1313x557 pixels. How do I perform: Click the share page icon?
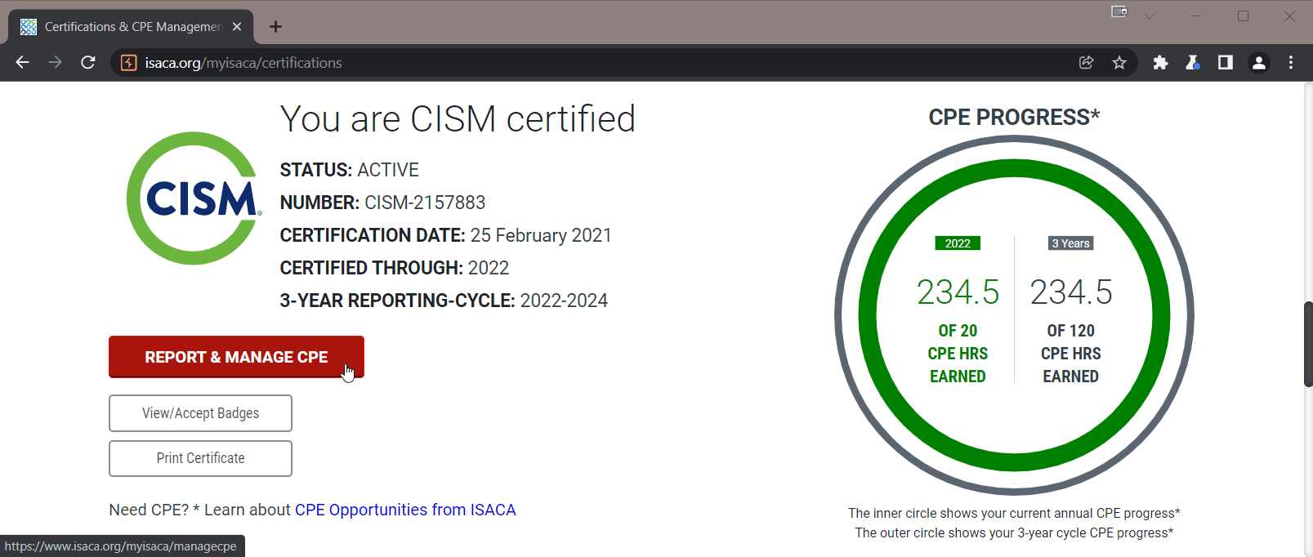(1086, 63)
